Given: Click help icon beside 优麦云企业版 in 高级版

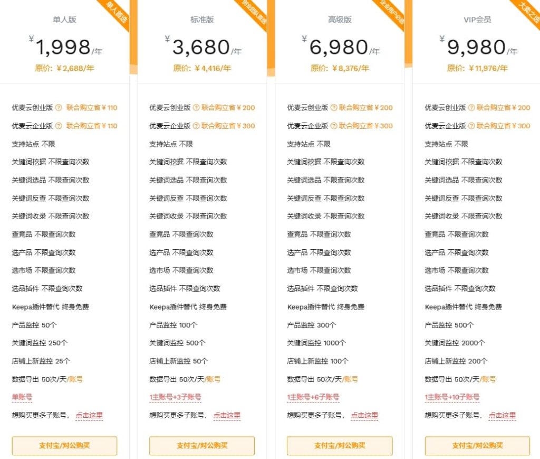Looking at the screenshot, I should 334,126.
